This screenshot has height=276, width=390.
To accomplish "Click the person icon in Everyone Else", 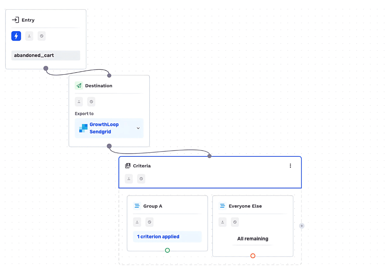I will 222,222.
